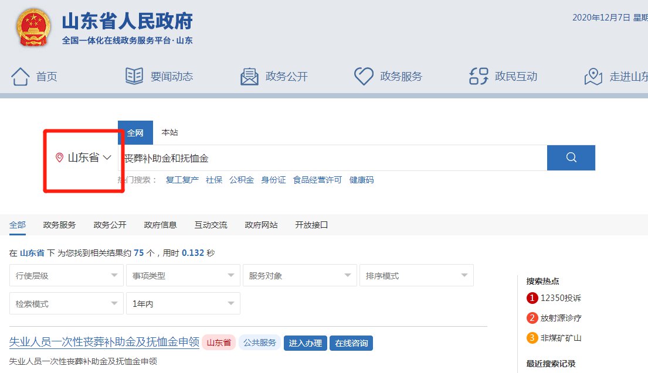Image resolution: width=648 pixels, height=373 pixels.
Task: Click the red location pin beside 山东省
Action: 59,158
